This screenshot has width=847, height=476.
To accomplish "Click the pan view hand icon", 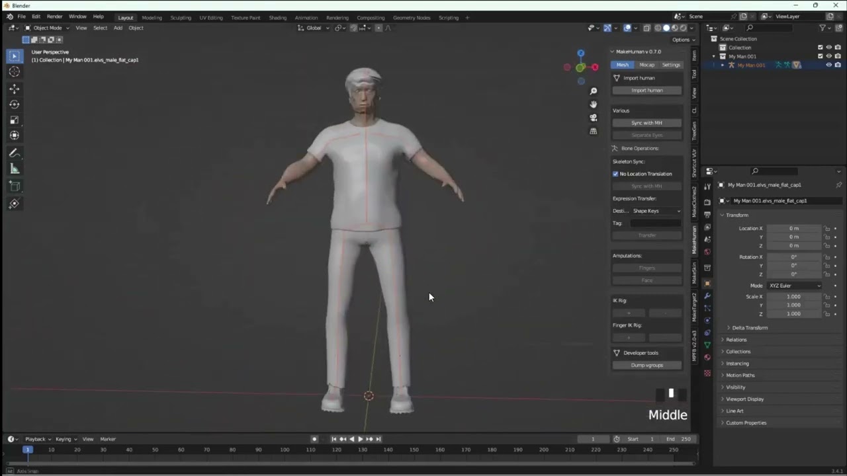I will [x=594, y=104].
